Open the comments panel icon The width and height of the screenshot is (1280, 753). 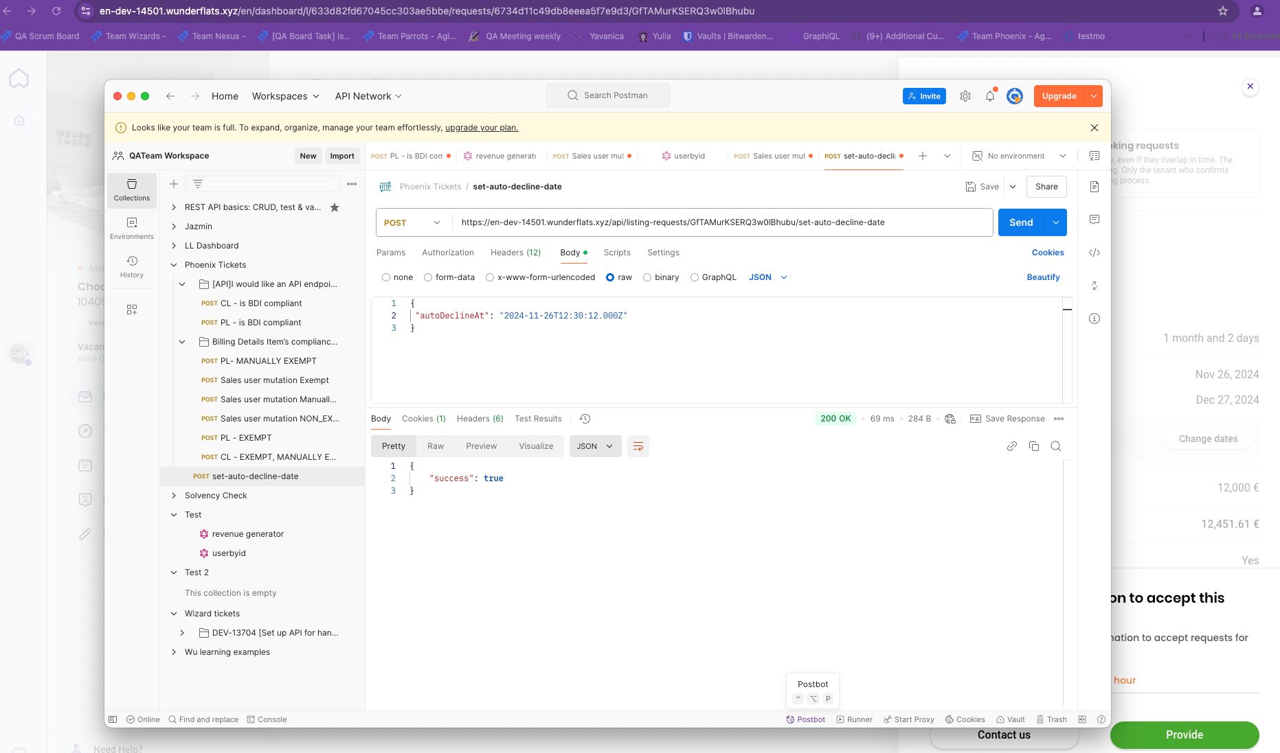pos(1094,220)
